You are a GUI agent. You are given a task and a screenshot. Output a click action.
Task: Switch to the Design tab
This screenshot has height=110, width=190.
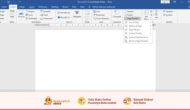(x=22, y=7)
